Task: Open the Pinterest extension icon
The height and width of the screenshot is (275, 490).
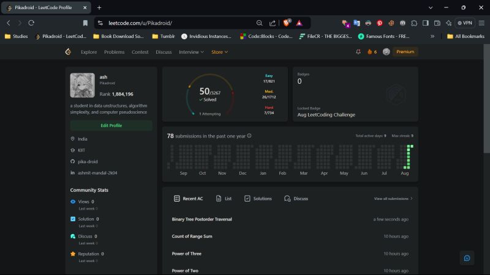Action: point(380,23)
